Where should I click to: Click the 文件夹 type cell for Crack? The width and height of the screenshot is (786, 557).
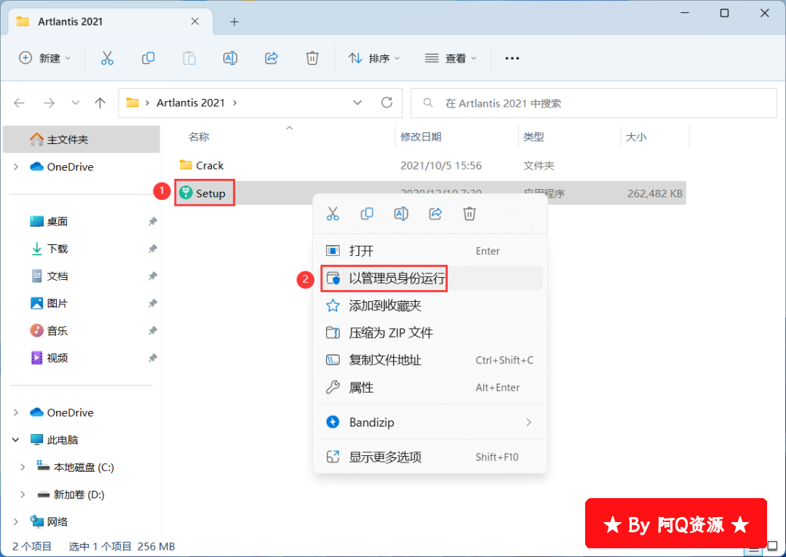(539, 166)
